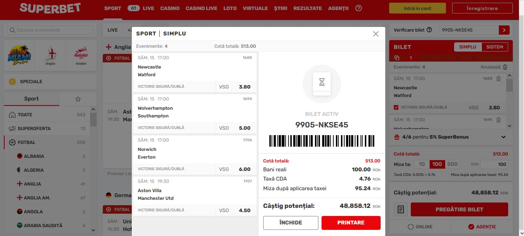
Task: Click the VSG 3.80 odds in the dialog
Action: 236,87
